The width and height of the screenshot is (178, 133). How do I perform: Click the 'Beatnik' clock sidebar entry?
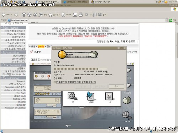click(x=19, y=99)
